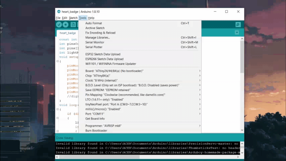Open the File menu
The image size is (286, 161).
[58, 18]
